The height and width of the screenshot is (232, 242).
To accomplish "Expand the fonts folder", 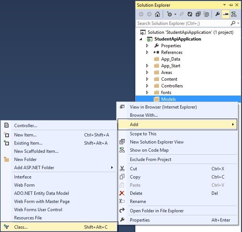I will click(x=147, y=92).
